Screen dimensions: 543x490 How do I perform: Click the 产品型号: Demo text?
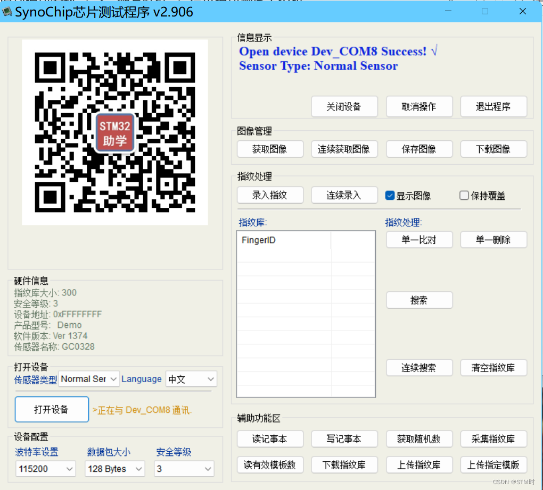coord(48,325)
